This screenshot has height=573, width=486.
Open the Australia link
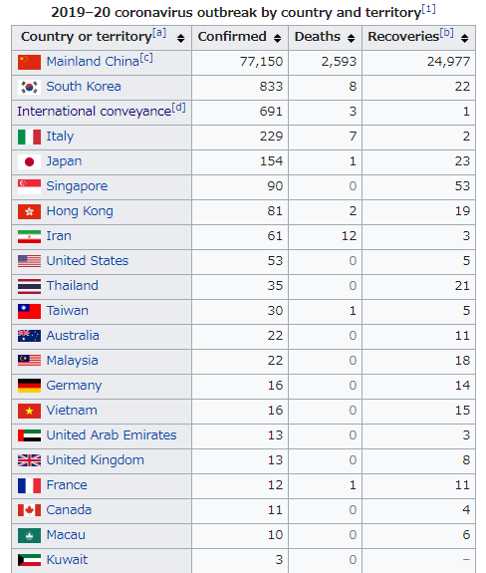(73, 336)
